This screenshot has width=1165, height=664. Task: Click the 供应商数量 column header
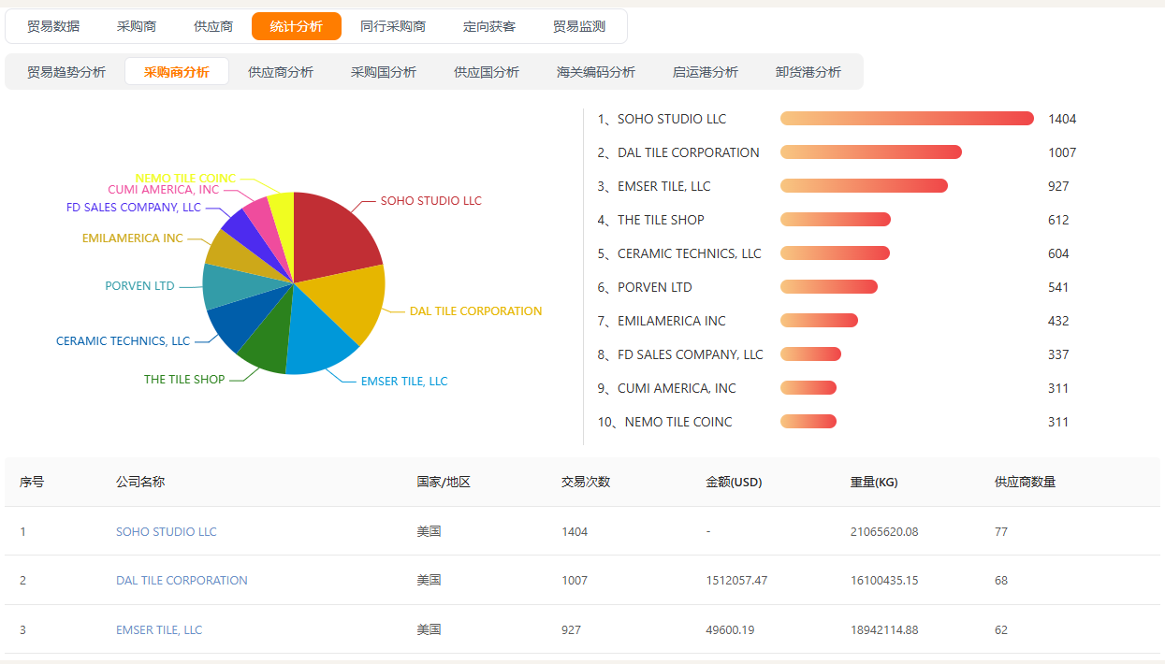[1025, 482]
